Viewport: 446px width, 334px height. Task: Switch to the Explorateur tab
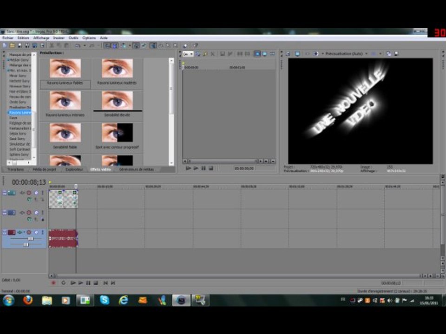74,169
